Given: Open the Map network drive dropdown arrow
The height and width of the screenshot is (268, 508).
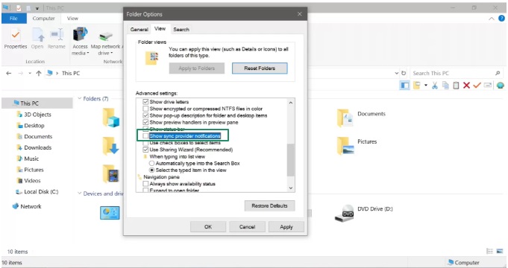Looking at the screenshot, I should click(111, 54).
